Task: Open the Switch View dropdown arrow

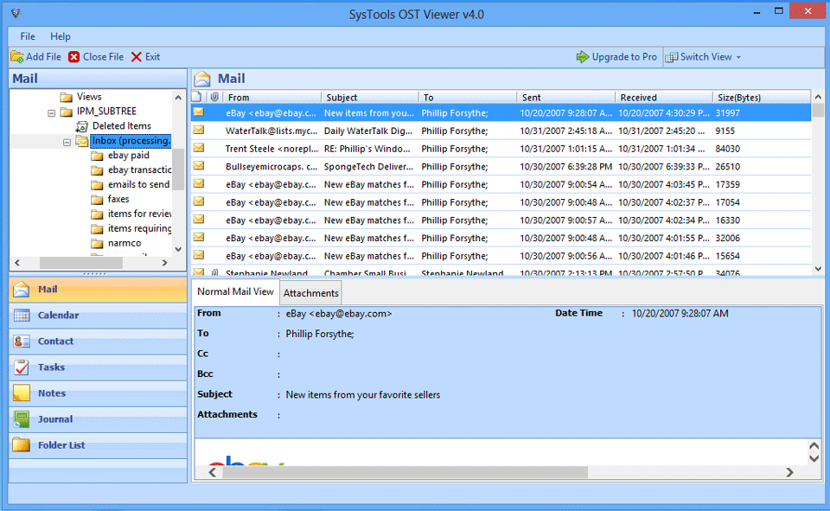Action: click(738, 57)
